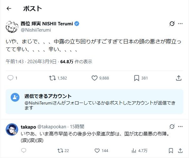This screenshot has width=189, height=158.
Task: Open the @NishiiTerumi handle link
Action: coord(36,30)
